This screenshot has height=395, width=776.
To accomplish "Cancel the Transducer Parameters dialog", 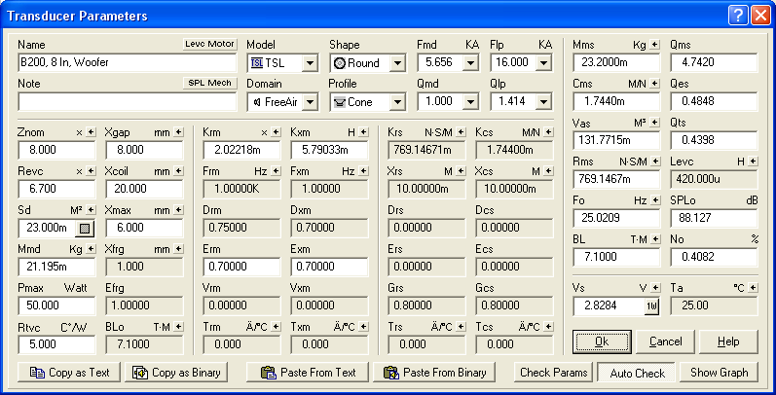I will coord(665,341).
